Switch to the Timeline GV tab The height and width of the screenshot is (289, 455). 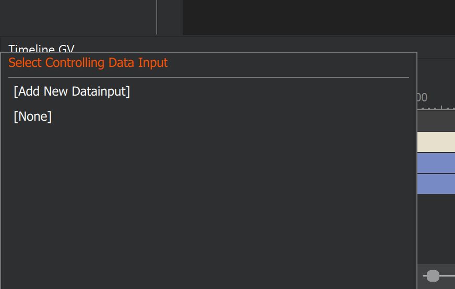coord(41,48)
